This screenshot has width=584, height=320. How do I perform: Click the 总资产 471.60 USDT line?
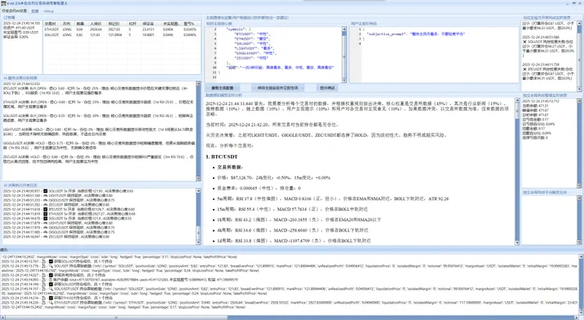[19, 28]
